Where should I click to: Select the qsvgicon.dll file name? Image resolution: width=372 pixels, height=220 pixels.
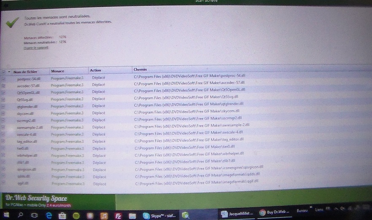click(x=27, y=169)
